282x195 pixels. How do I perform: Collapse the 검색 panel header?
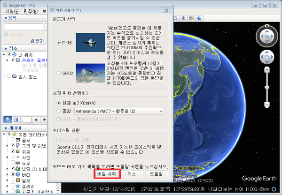(10, 18)
